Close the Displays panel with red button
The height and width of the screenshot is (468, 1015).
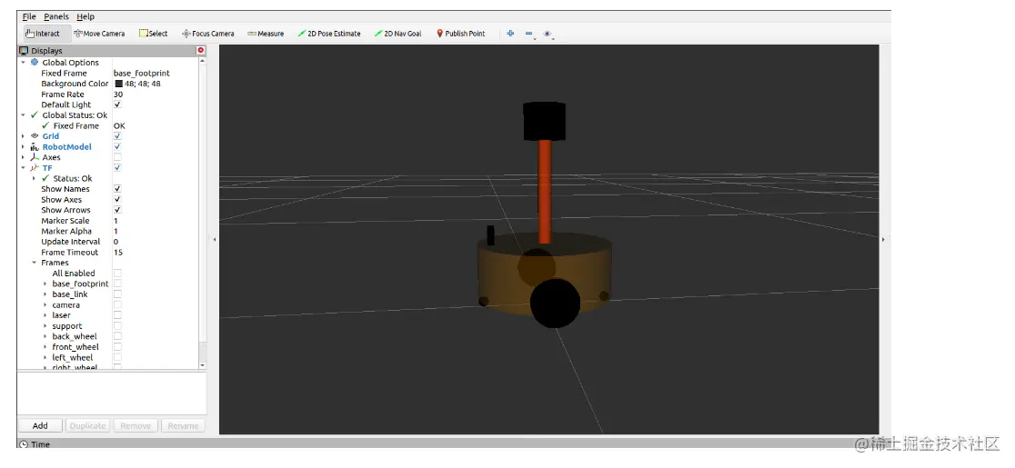(x=201, y=50)
